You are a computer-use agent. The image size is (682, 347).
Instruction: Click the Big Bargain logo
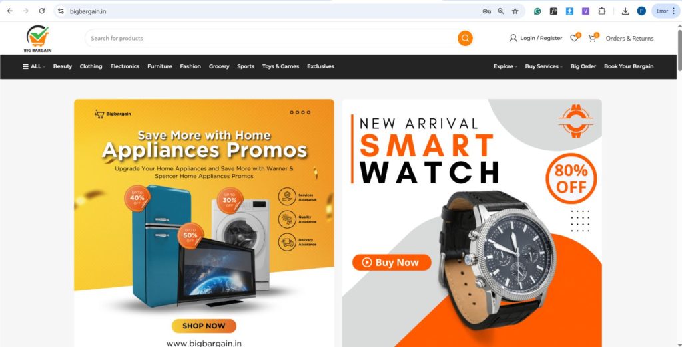click(38, 39)
